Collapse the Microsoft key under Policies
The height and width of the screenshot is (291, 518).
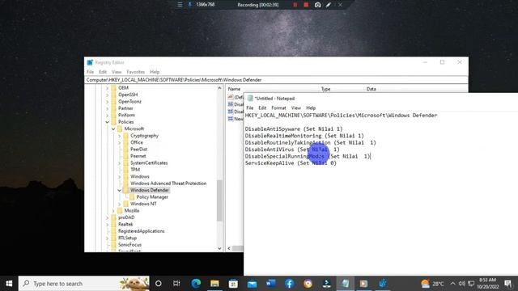click(x=113, y=129)
